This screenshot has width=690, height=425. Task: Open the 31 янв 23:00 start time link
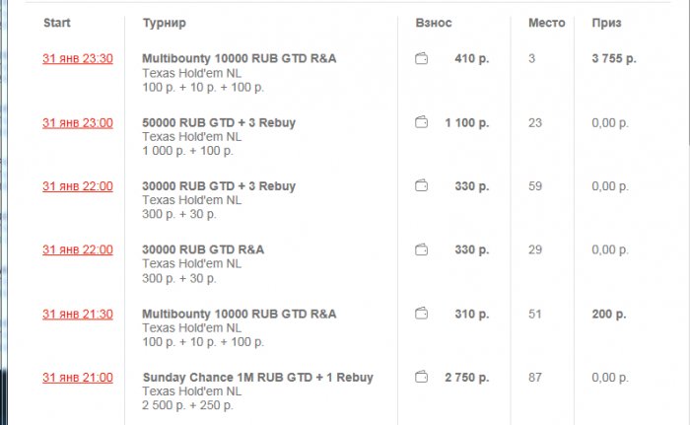click(77, 123)
